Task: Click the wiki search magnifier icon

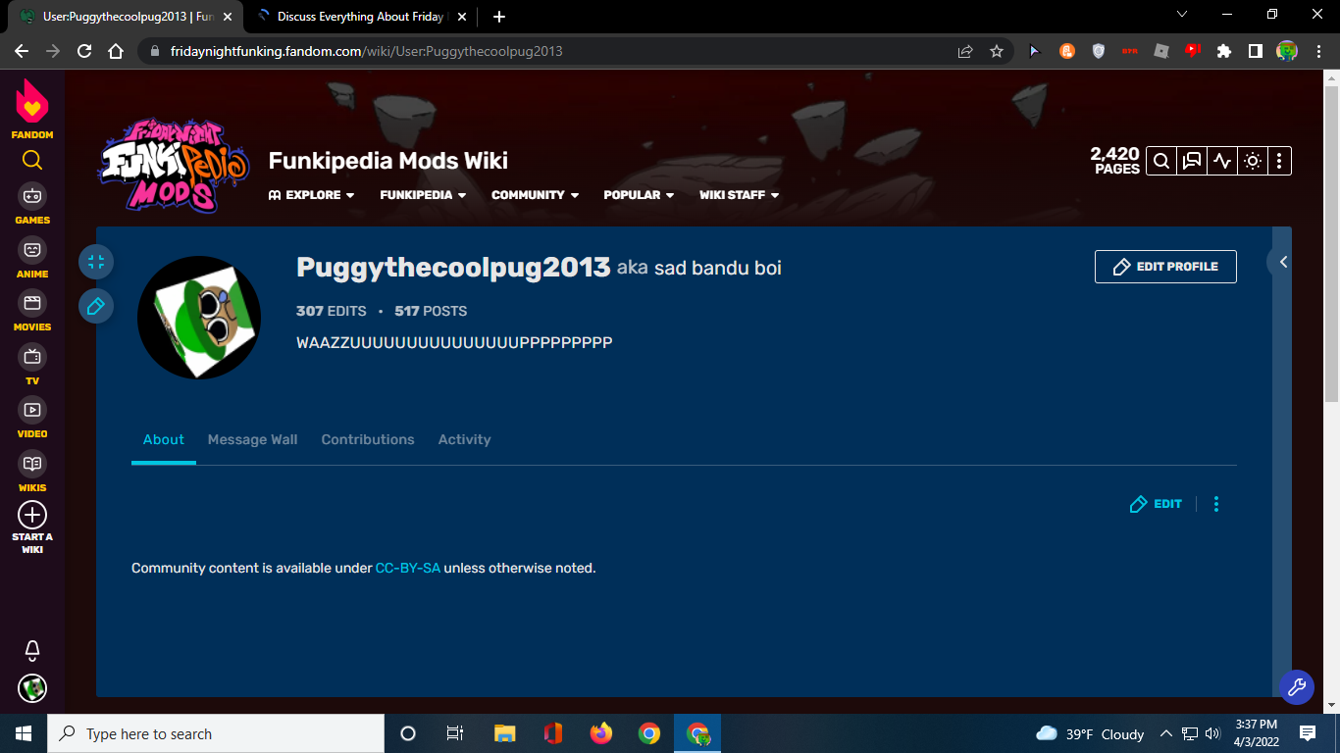Action: pos(1160,161)
